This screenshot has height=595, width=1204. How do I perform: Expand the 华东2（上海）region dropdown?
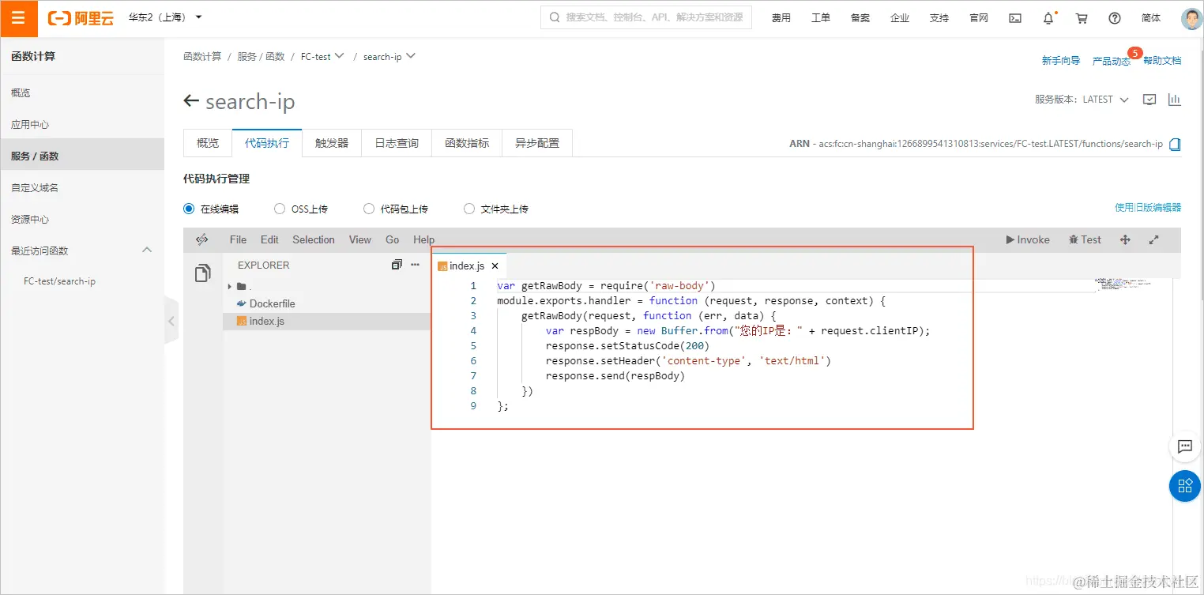[x=162, y=17]
